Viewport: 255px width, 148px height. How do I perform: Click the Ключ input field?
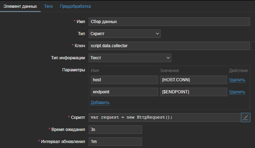pyautogui.click(x=169, y=46)
